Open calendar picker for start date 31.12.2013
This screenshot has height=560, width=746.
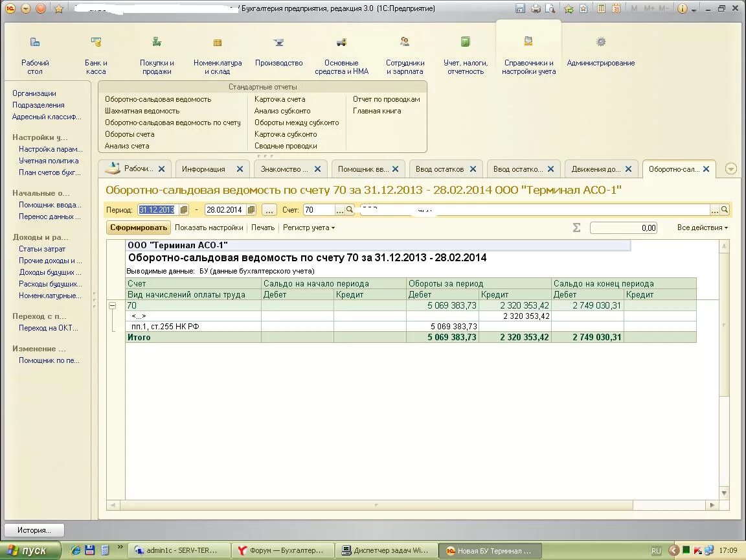pyautogui.click(x=184, y=209)
